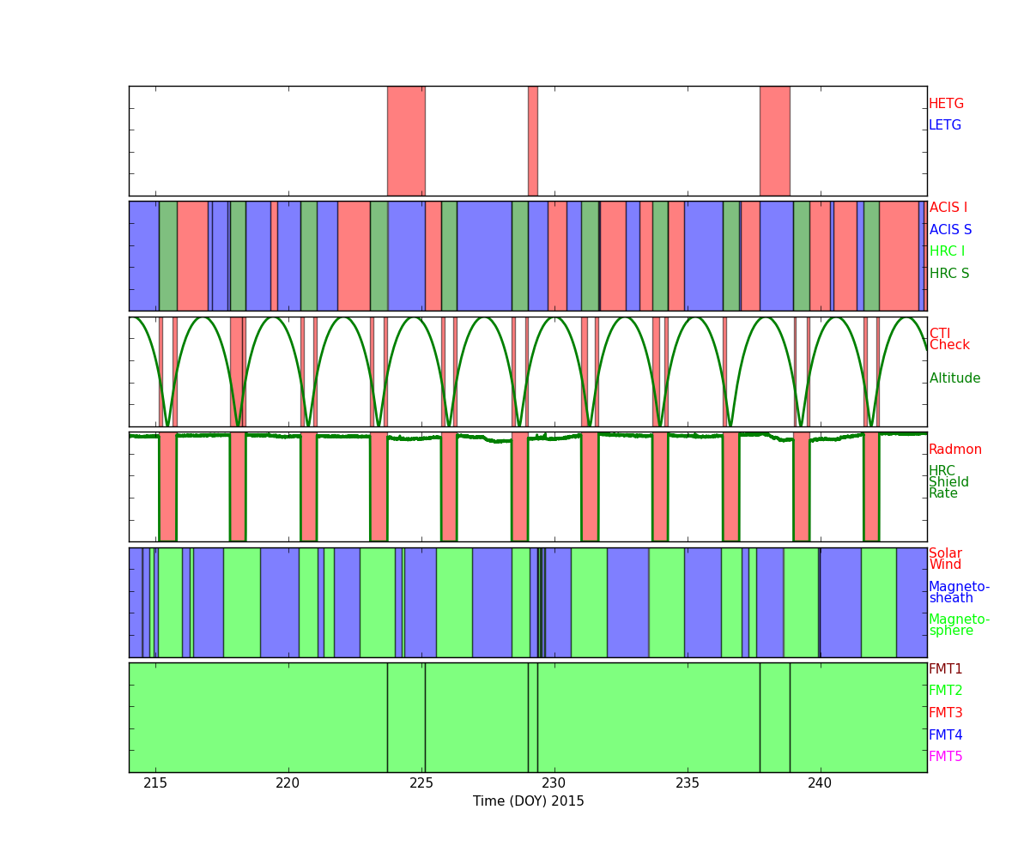Click the FMT2 legend label
The height and width of the screenshot is (858, 1030).
(x=945, y=691)
